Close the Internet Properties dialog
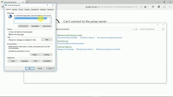 pos(53,5)
